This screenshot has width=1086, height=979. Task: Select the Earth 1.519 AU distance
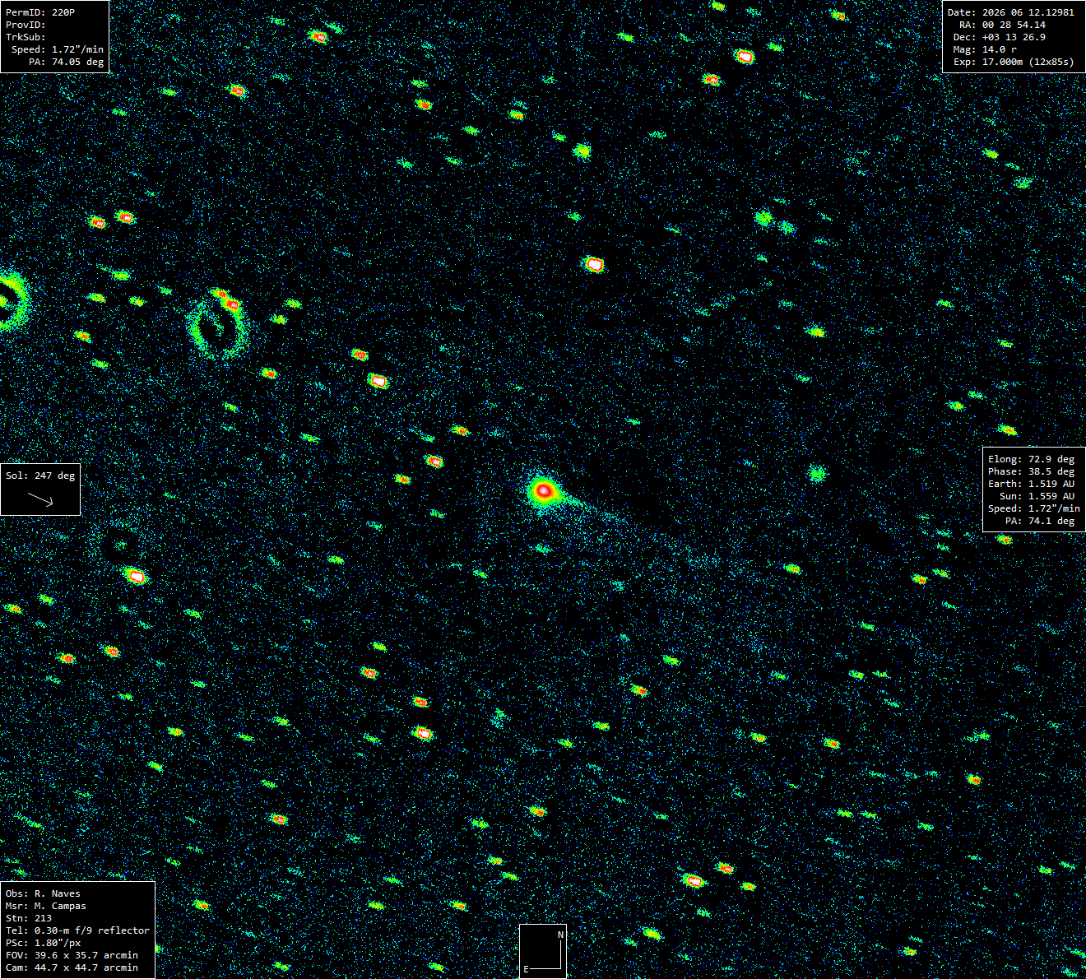click(x=1032, y=484)
